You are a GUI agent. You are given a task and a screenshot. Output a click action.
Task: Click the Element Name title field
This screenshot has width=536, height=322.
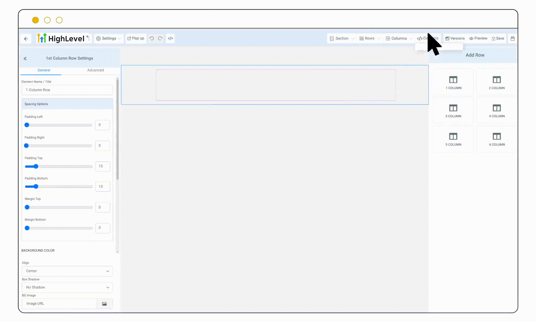point(67,90)
